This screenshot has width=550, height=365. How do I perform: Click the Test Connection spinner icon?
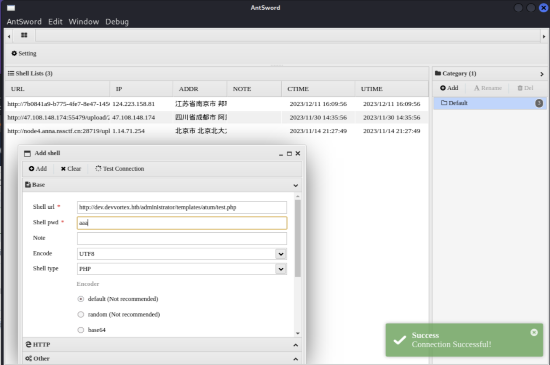(98, 169)
